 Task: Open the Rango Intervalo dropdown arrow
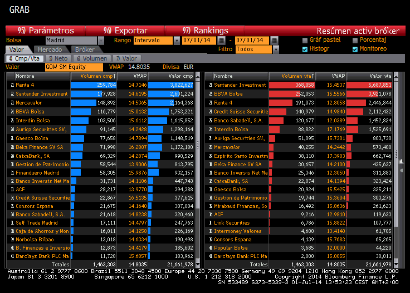tap(177, 41)
